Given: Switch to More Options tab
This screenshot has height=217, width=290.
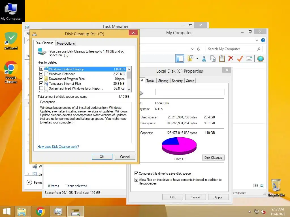Looking at the screenshot, I should (66, 43).
